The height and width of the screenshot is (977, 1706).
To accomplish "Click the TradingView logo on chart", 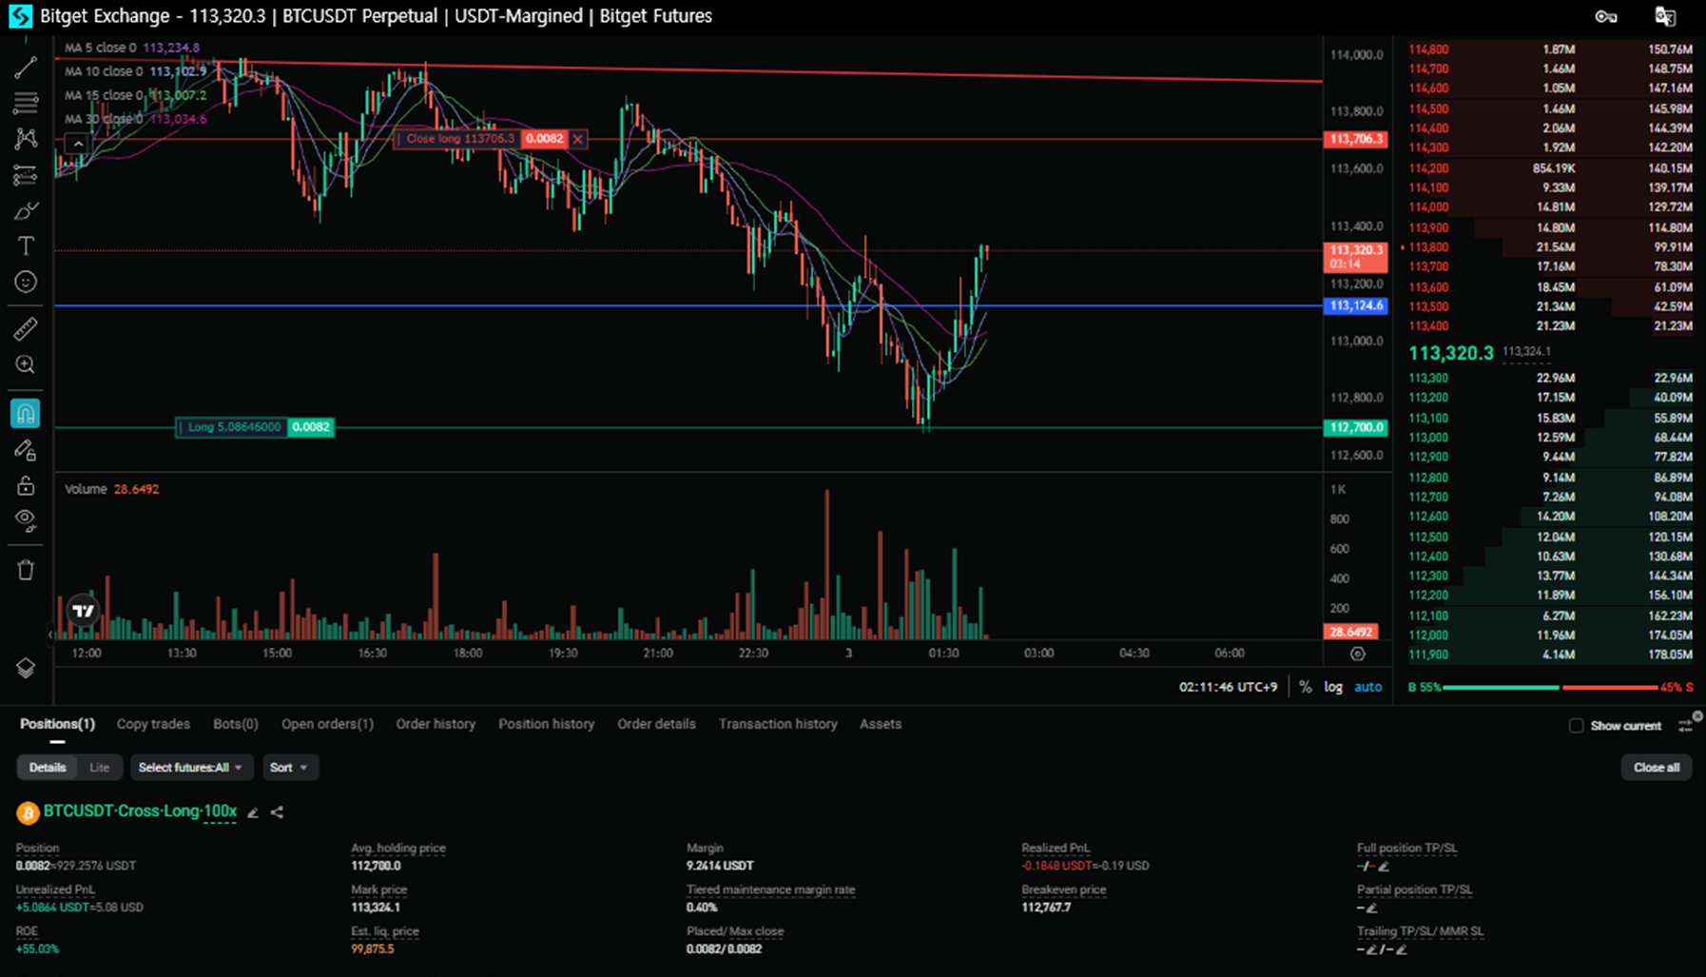I will tap(84, 611).
